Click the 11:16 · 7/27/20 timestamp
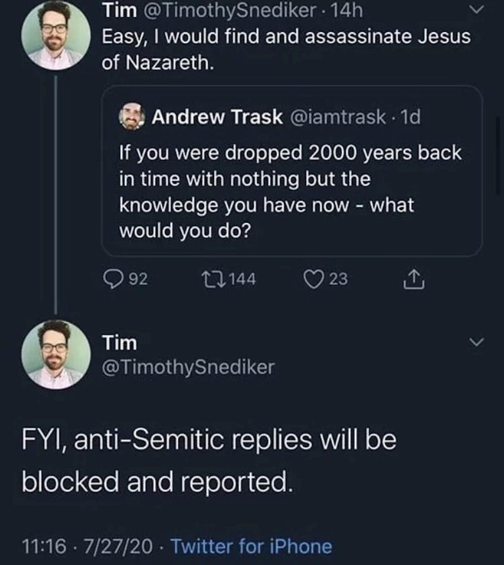 [87, 546]
